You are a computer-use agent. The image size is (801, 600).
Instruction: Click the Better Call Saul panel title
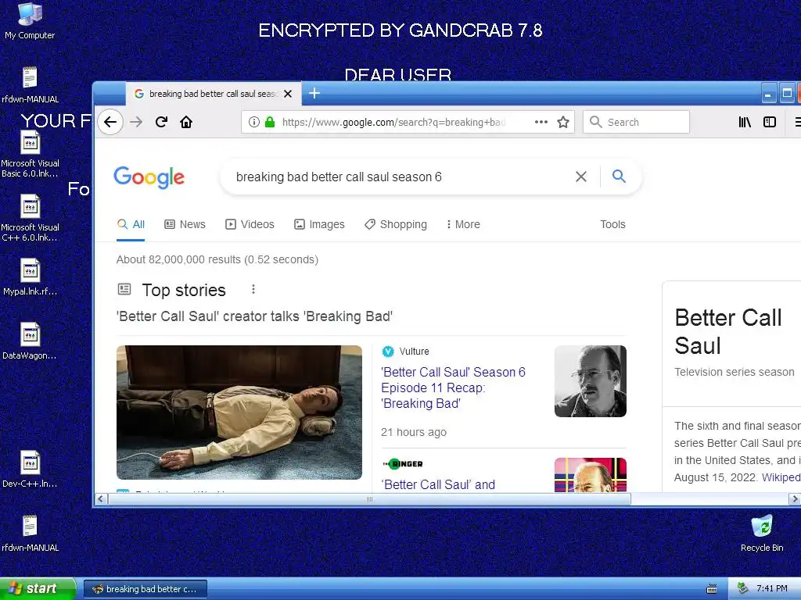[728, 331]
